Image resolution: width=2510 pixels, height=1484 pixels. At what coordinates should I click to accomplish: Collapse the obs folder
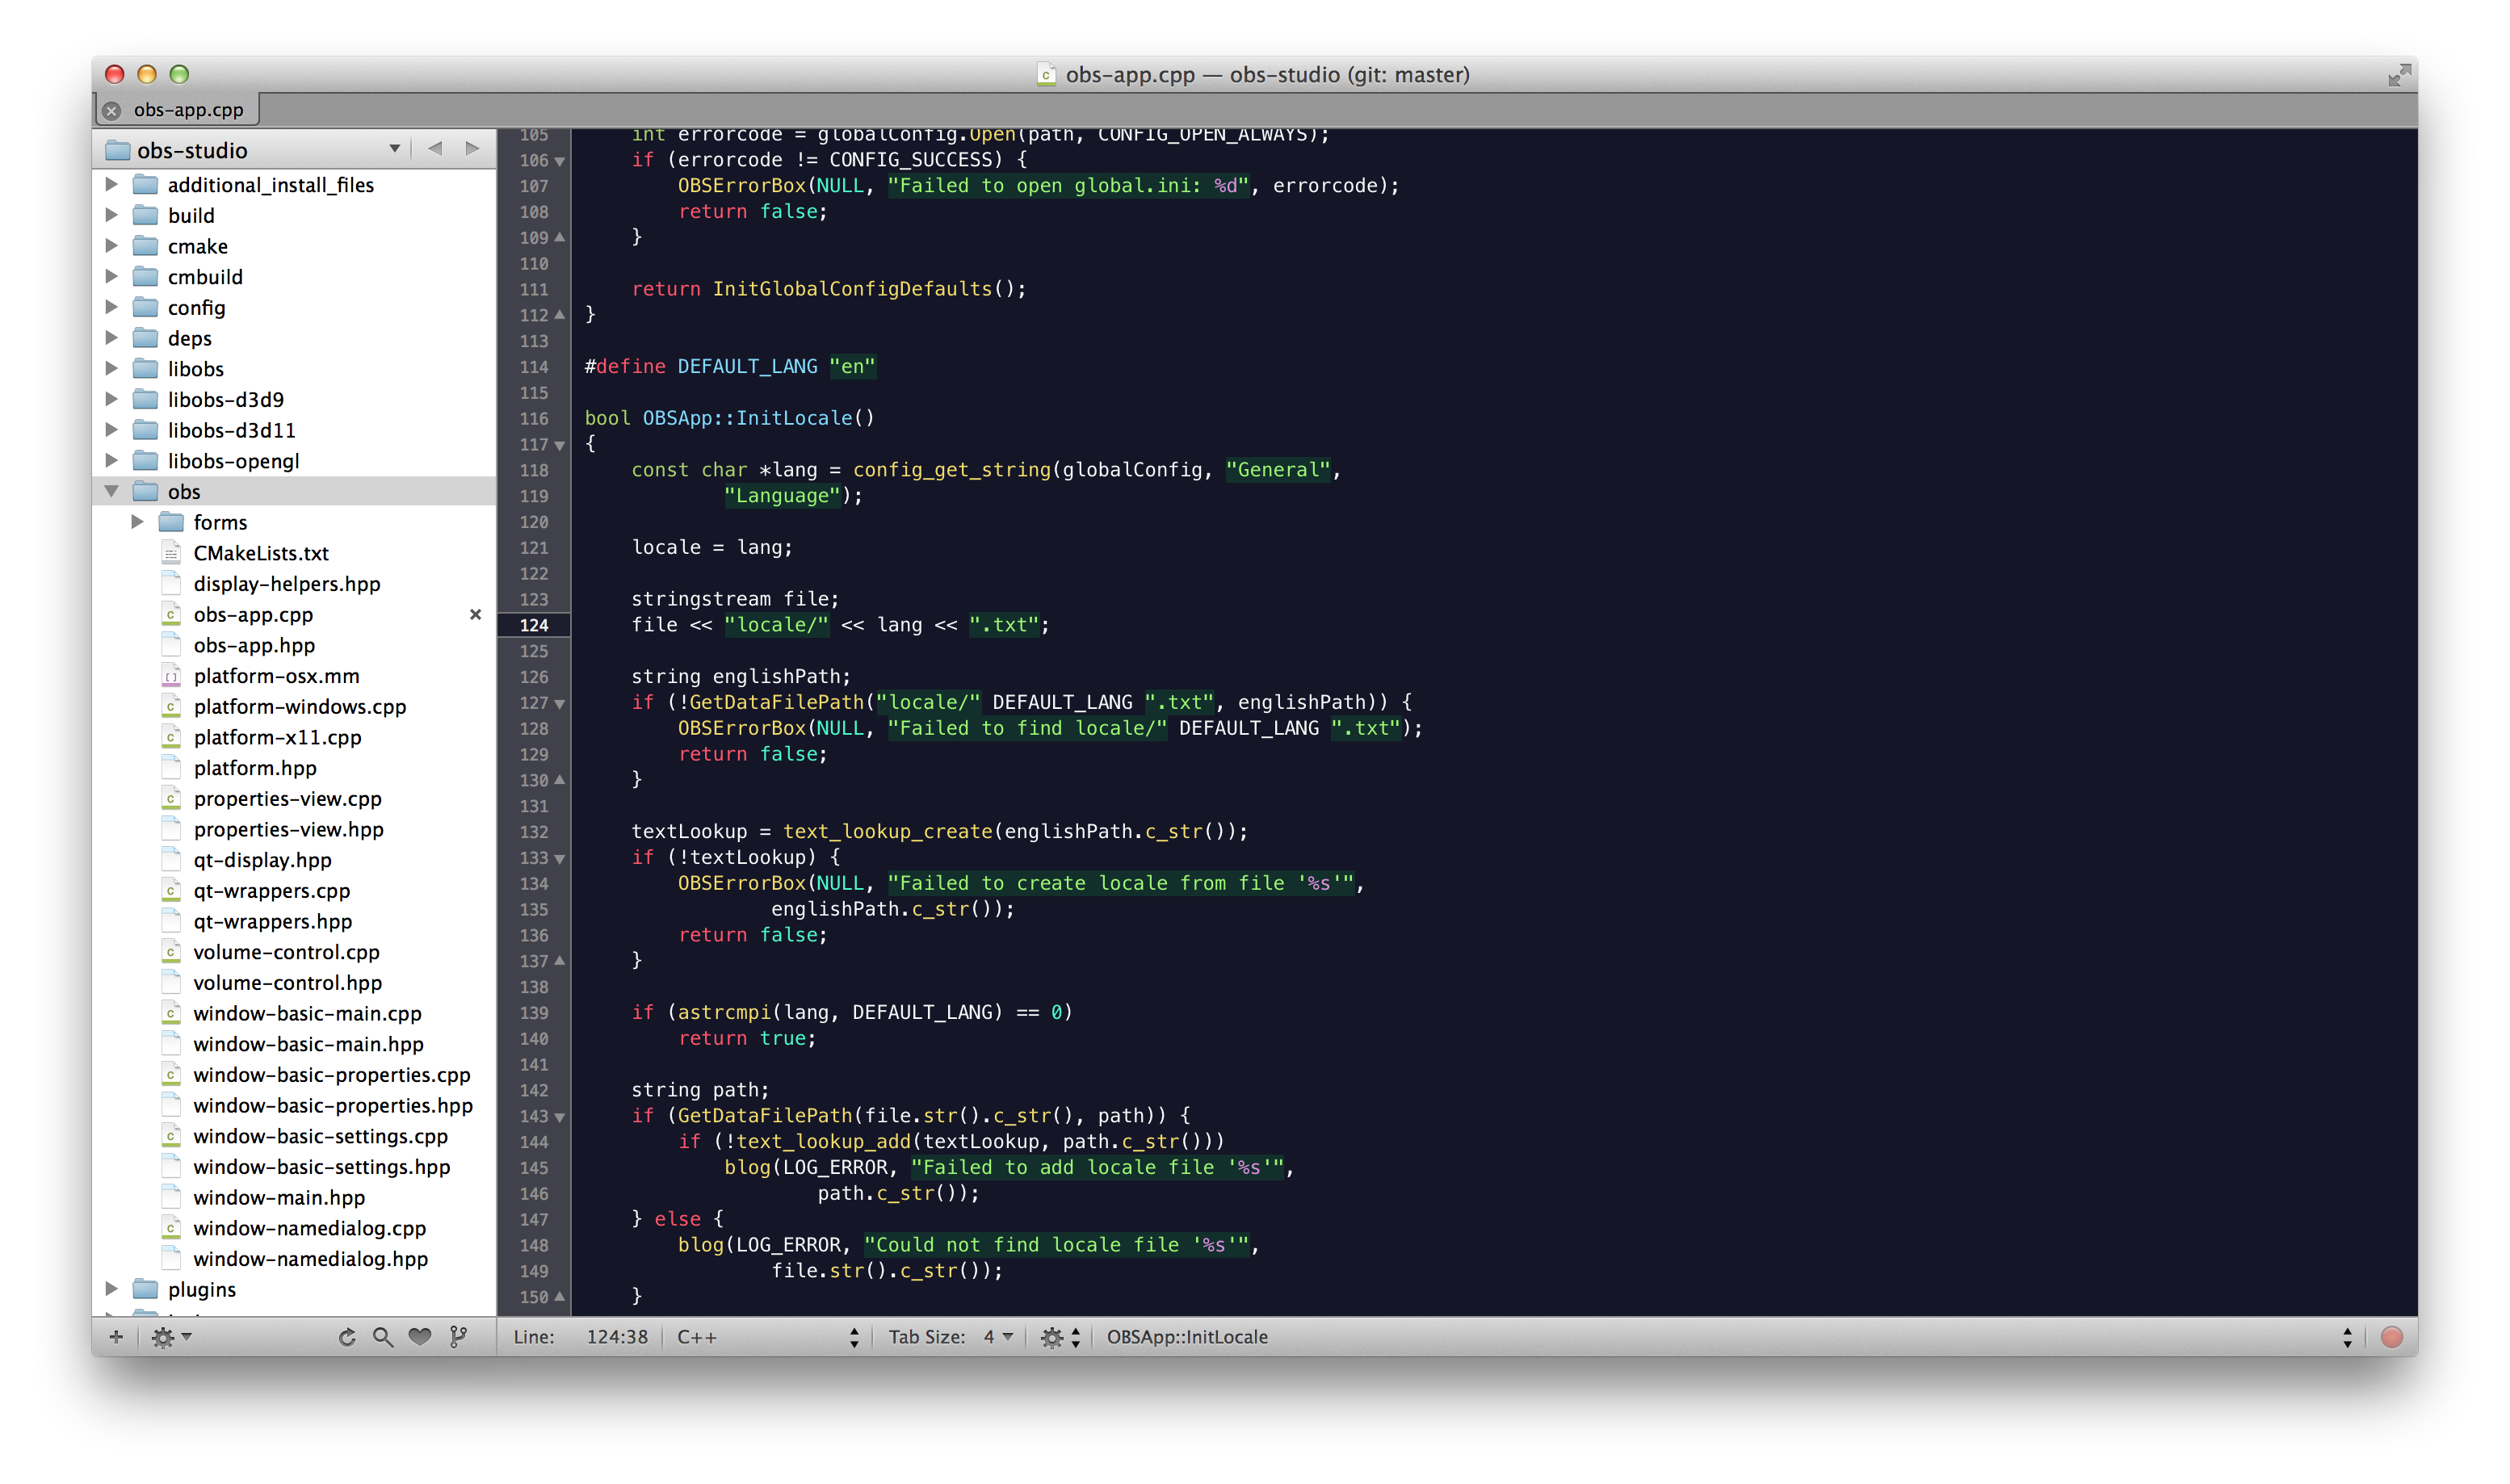[x=112, y=491]
